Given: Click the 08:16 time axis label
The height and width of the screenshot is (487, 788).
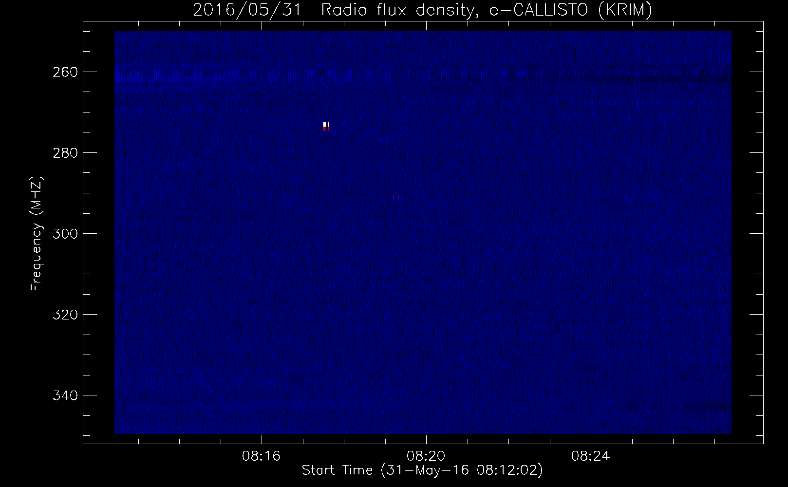Looking at the screenshot, I should [x=262, y=456].
